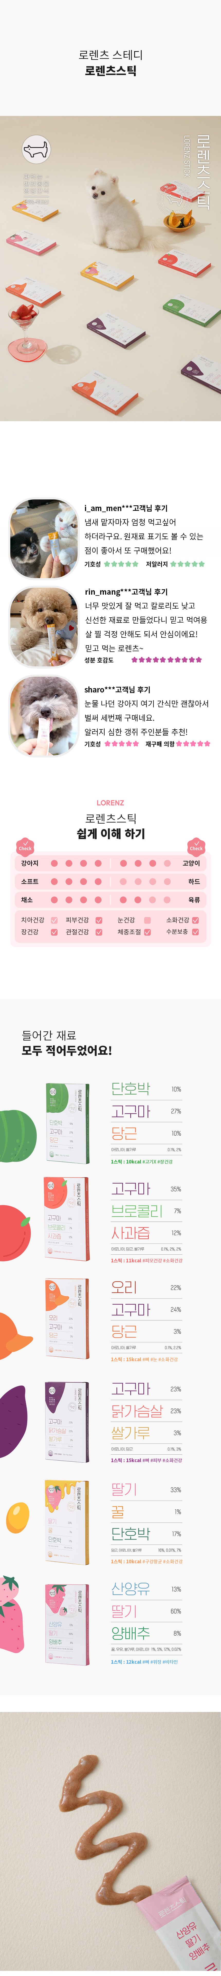Toggle the 피부건강 checkbox
The image size is (221, 1976).
point(99,920)
